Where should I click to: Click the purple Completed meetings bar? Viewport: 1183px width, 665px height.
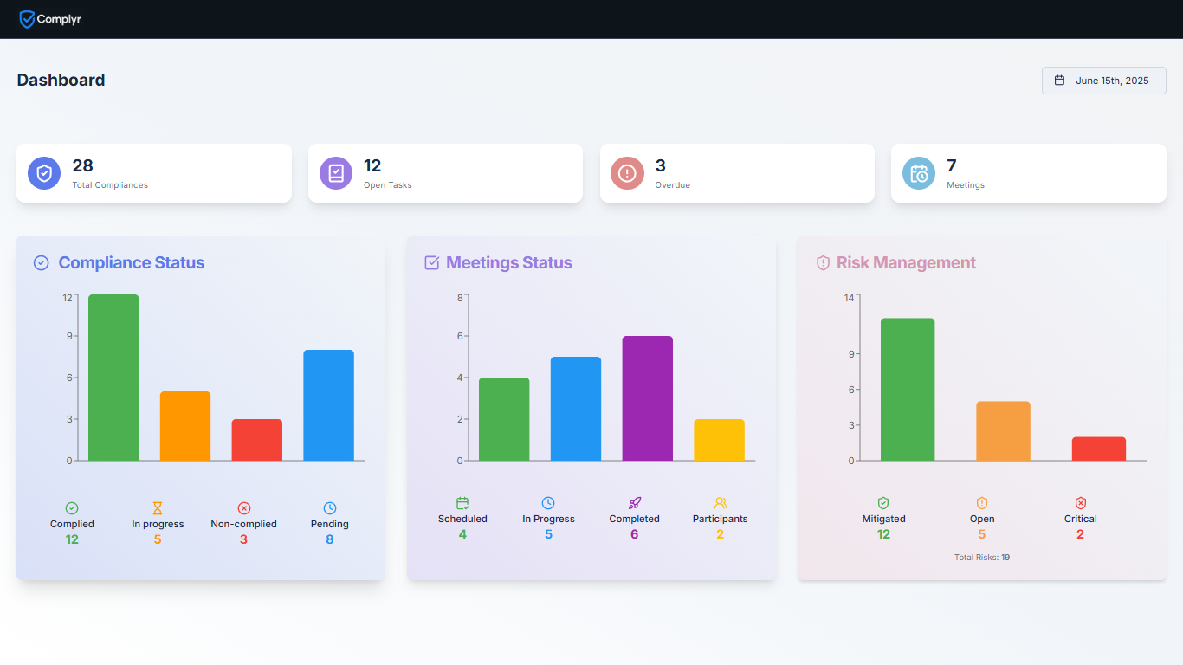(648, 398)
